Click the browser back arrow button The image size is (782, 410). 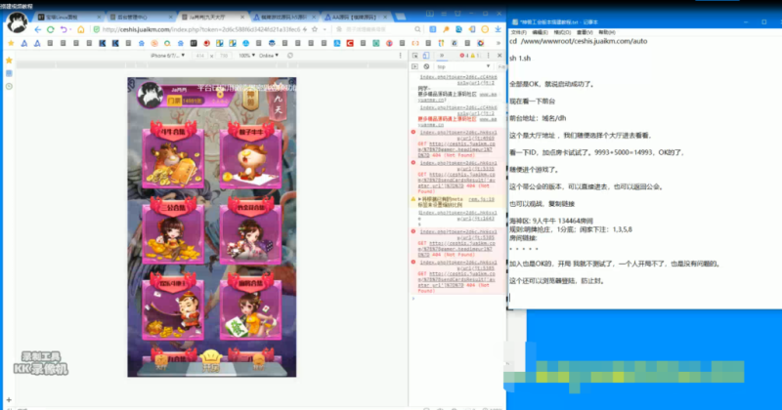(37, 30)
